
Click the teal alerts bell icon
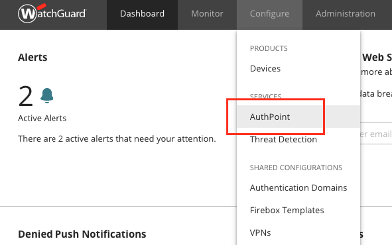(x=46, y=95)
